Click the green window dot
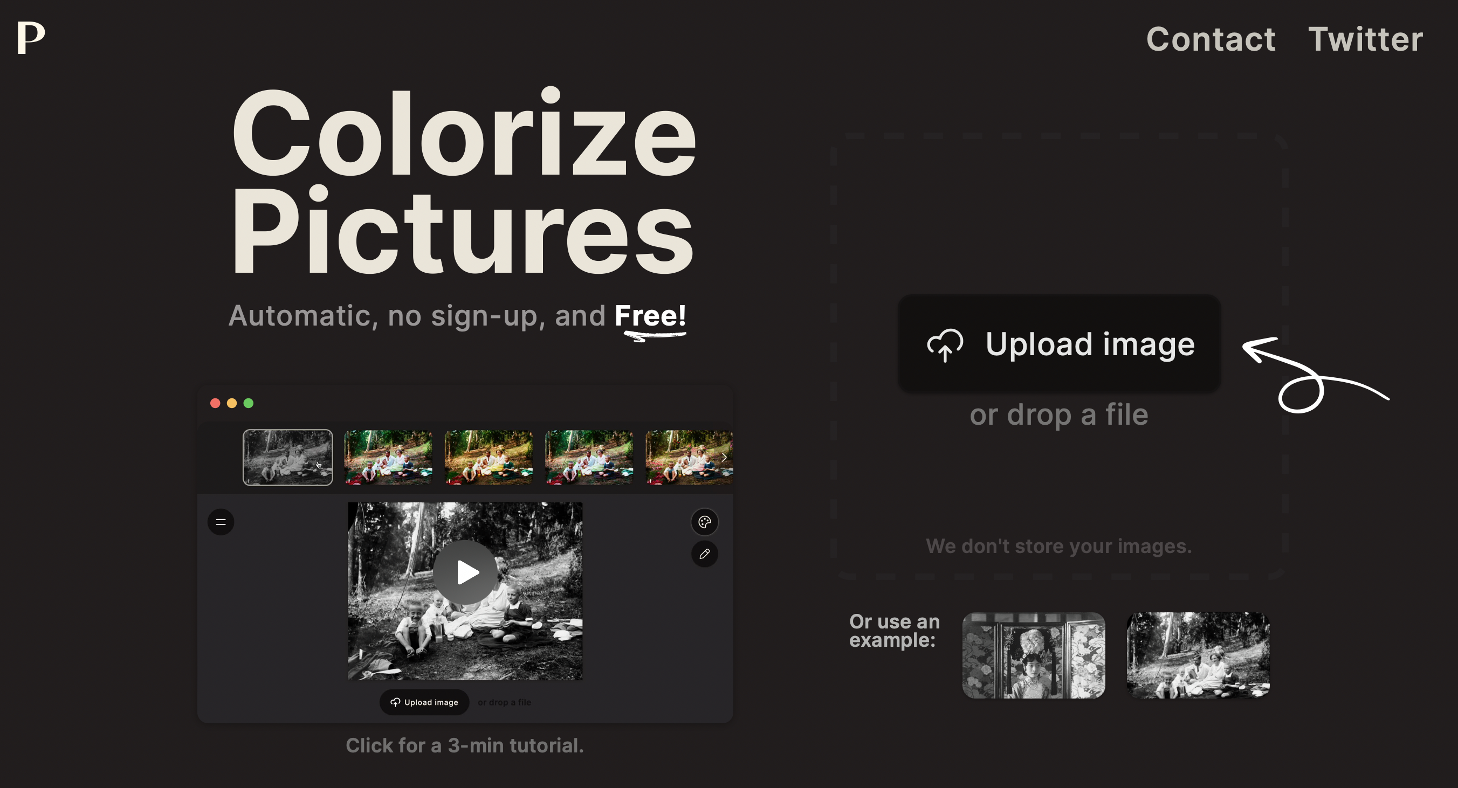Image resolution: width=1458 pixels, height=788 pixels. click(249, 403)
